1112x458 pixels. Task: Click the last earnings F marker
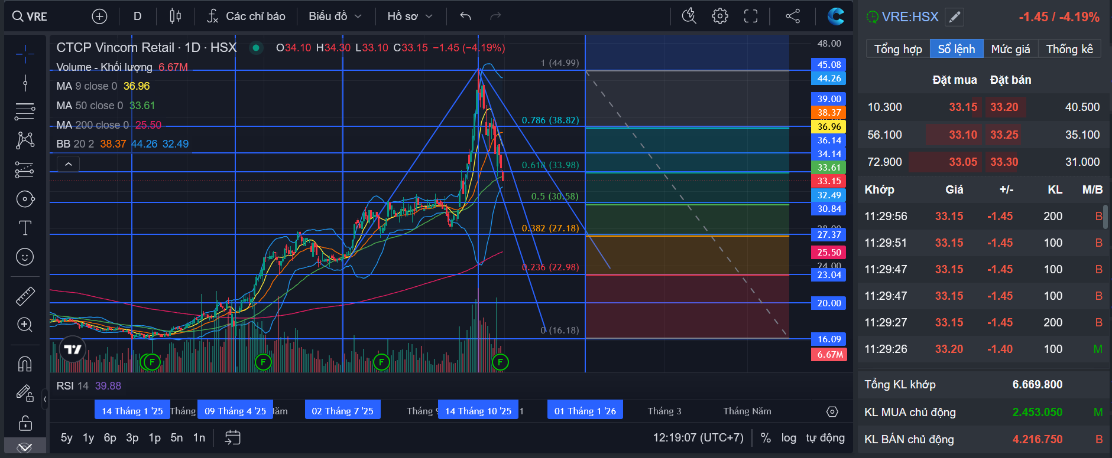point(500,362)
